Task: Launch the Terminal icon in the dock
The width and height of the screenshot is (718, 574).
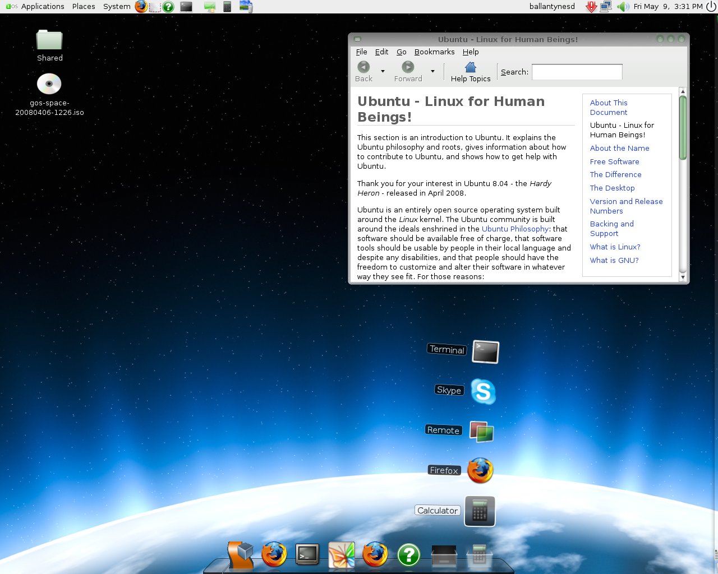Action: pyautogui.click(x=307, y=555)
